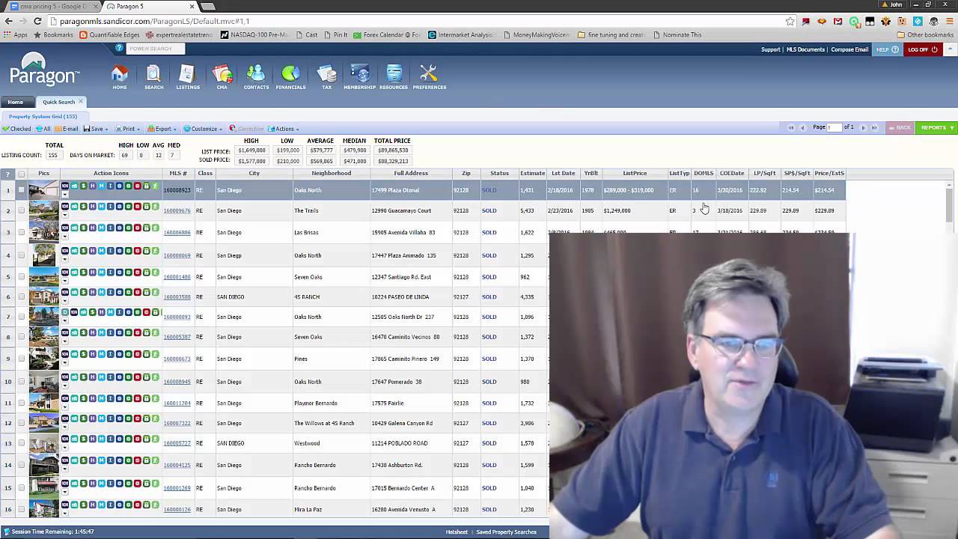Click the 10X action icon in row 1

tap(65, 186)
